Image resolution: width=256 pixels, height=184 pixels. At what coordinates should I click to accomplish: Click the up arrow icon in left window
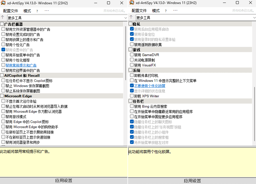[3, 17]
